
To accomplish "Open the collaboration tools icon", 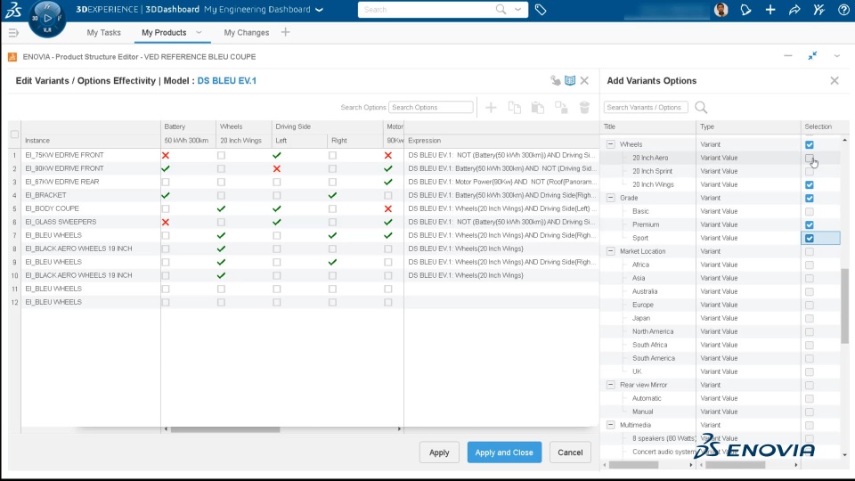I will pos(819,10).
